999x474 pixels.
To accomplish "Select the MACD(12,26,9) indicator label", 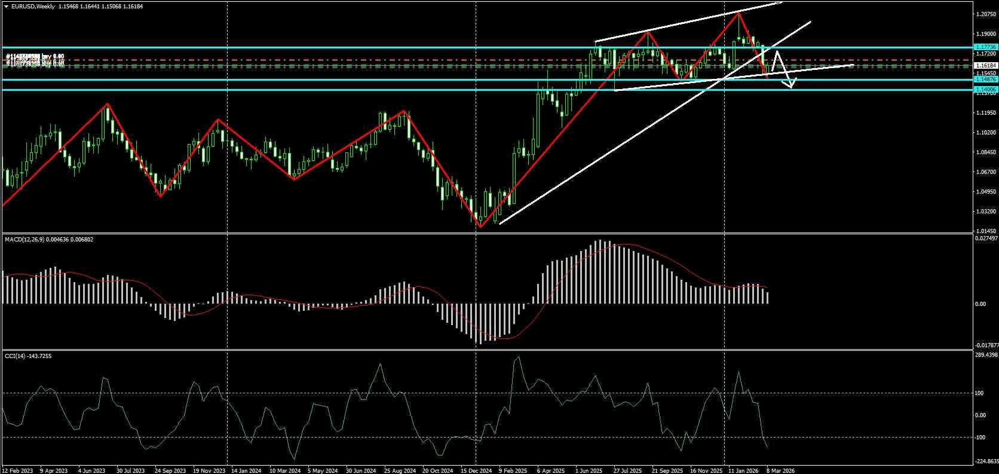I will point(24,239).
